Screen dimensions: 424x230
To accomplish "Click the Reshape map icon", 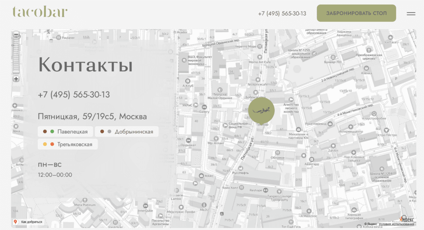I will click(265, 190).
